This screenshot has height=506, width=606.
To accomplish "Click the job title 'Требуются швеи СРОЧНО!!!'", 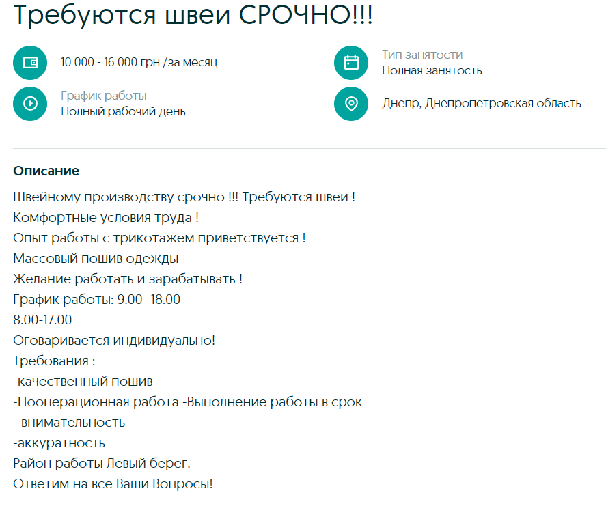I will pos(193,16).
